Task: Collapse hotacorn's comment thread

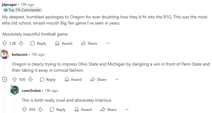Action: (x=5, y=79)
